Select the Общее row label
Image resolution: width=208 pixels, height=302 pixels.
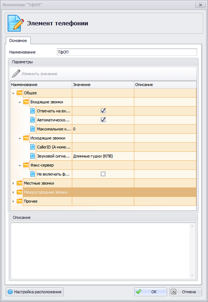tap(30, 93)
